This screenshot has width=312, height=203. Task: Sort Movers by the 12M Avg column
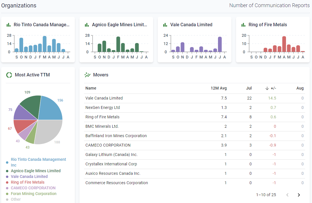pos(219,88)
